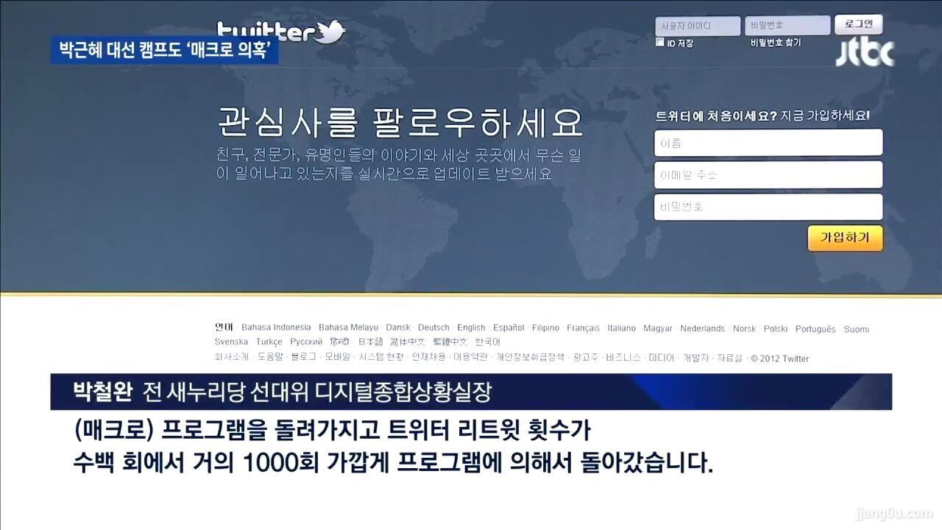Viewport: 942px width, 530px height.
Task: Open the 인재채용 footer link
Action: [428, 357]
